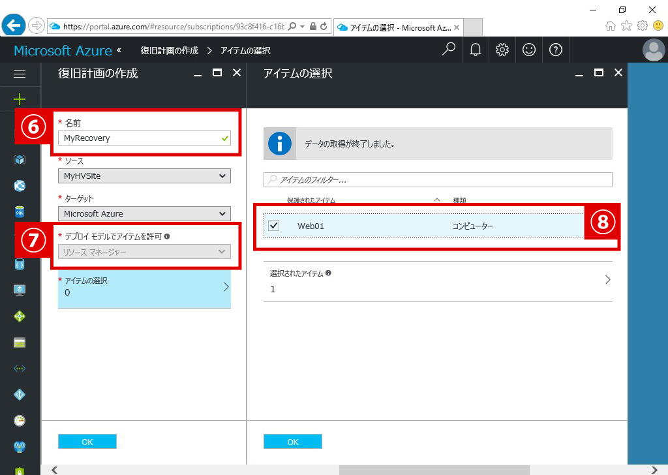The height and width of the screenshot is (475, 668).
Task: Open the blue owl icon in sidebar
Action: click(20, 447)
